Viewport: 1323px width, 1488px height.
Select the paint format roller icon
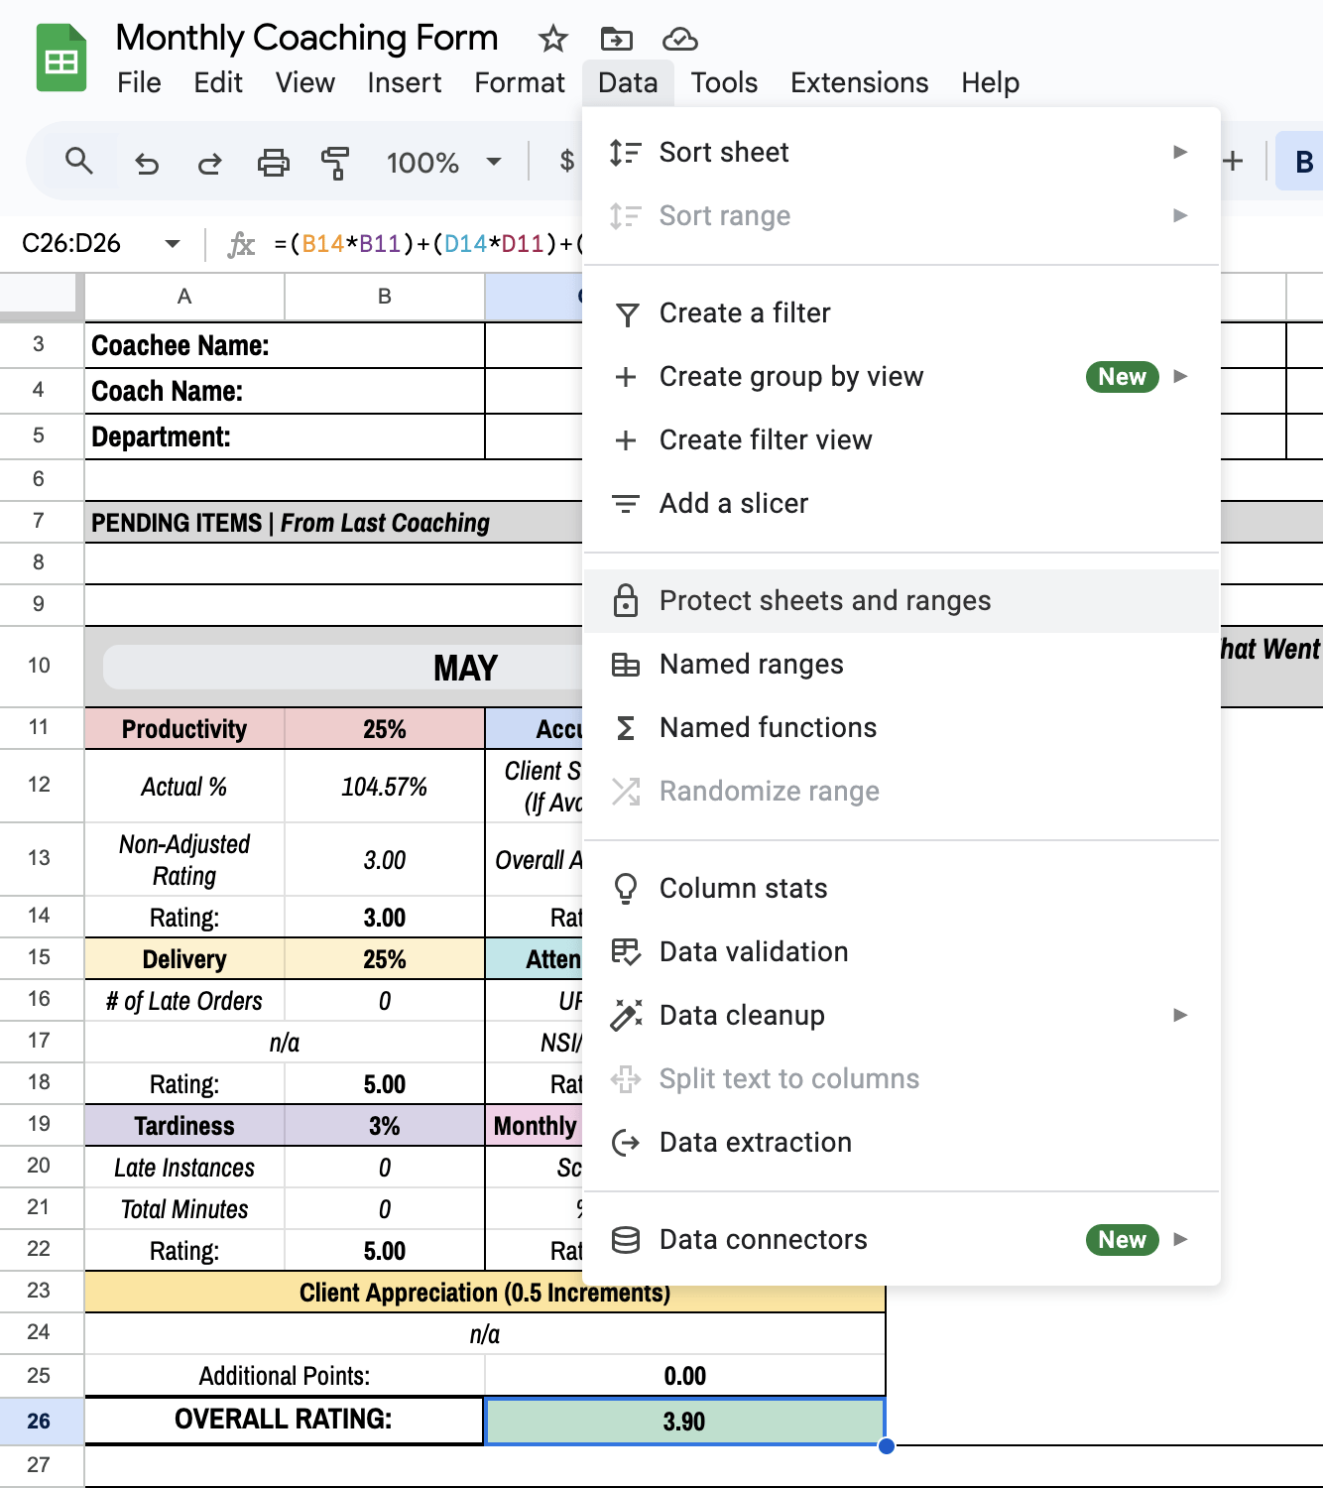click(335, 162)
